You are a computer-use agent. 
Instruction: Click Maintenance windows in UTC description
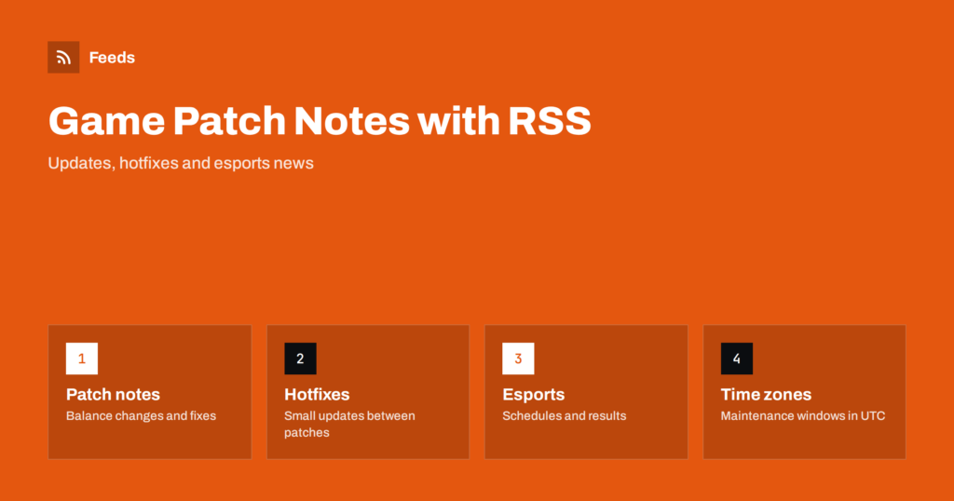pyautogui.click(x=802, y=416)
